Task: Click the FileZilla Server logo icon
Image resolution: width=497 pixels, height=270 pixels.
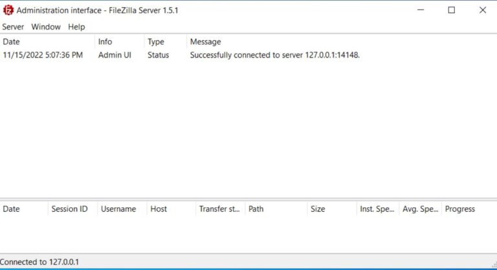Action: [x=8, y=10]
